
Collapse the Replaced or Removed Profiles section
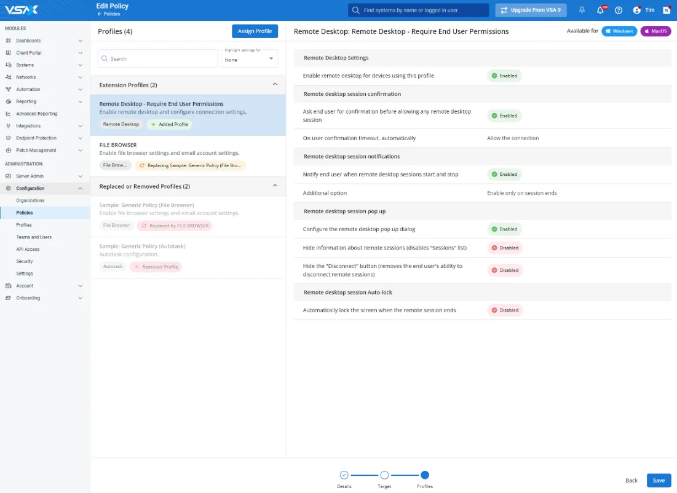275,186
